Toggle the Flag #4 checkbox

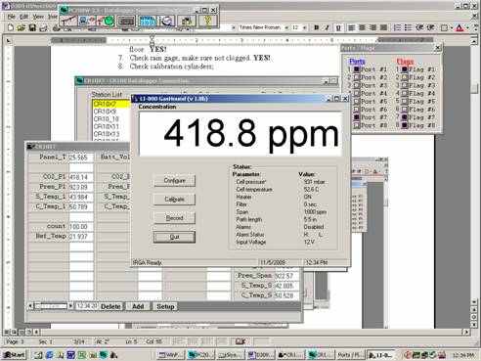click(405, 93)
